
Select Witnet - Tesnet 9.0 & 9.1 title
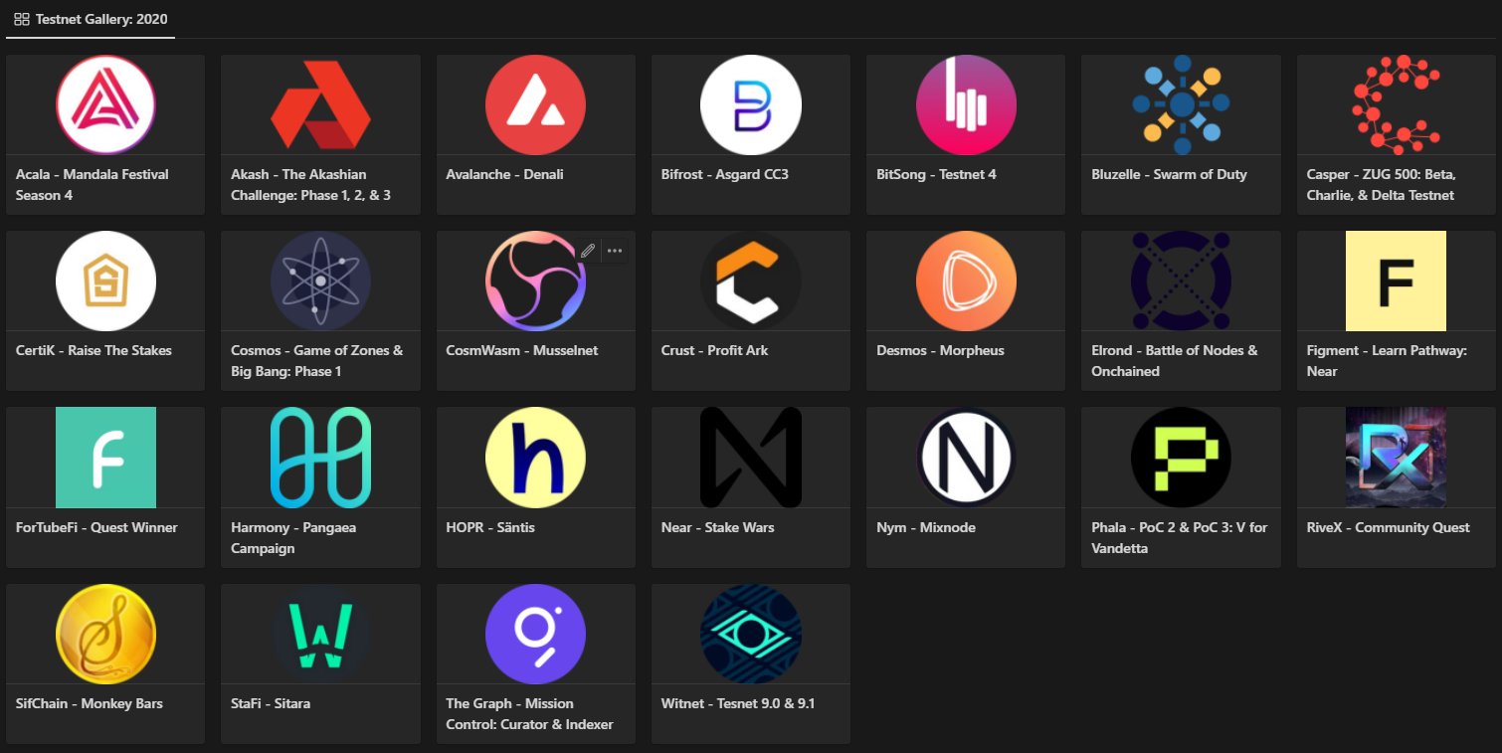[738, 703]
